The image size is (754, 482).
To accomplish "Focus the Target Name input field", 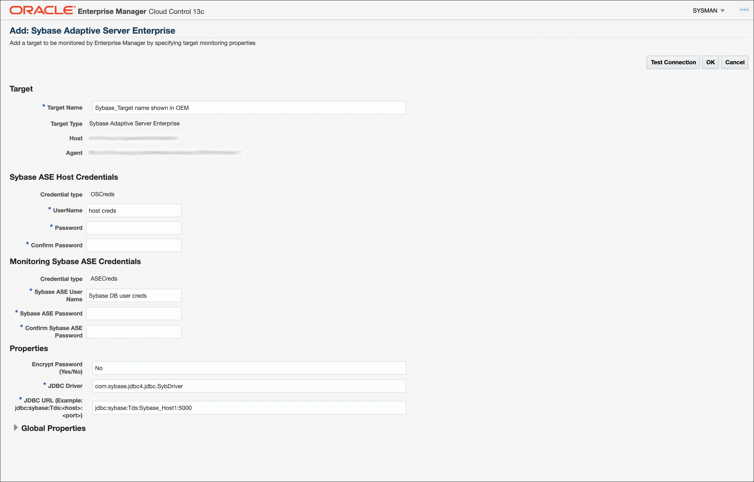I will pyautogui.click(x=249, y=108).
